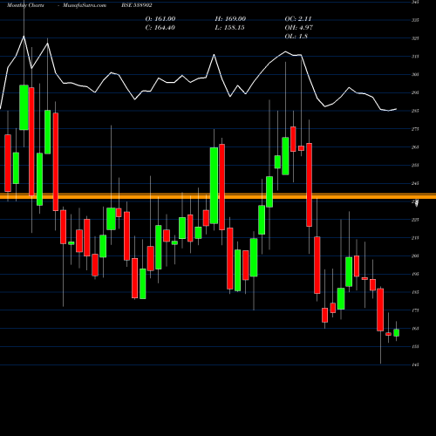Click the 'Monthly Charts' title text
This screenshot has height=436, width=436.
25,5
